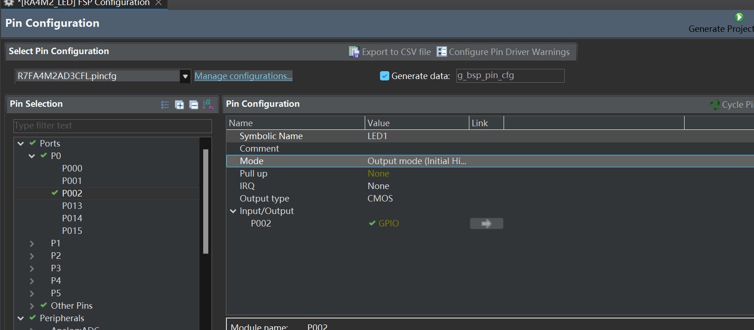Click the Name column header
This screenshot has height=330, width=754.
coord(296,123)
